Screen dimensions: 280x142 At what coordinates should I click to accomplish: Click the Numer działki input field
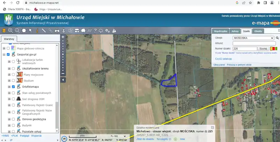[x=245, y=49]
